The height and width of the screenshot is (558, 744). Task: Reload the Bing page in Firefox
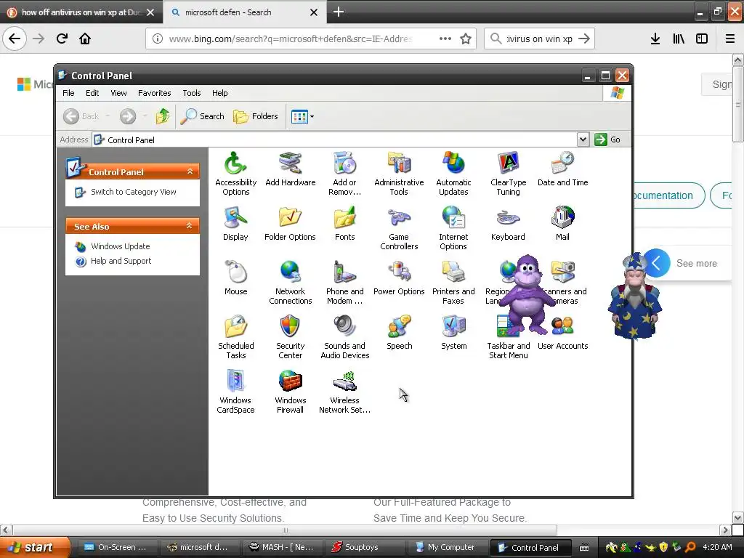coord(62,39)
